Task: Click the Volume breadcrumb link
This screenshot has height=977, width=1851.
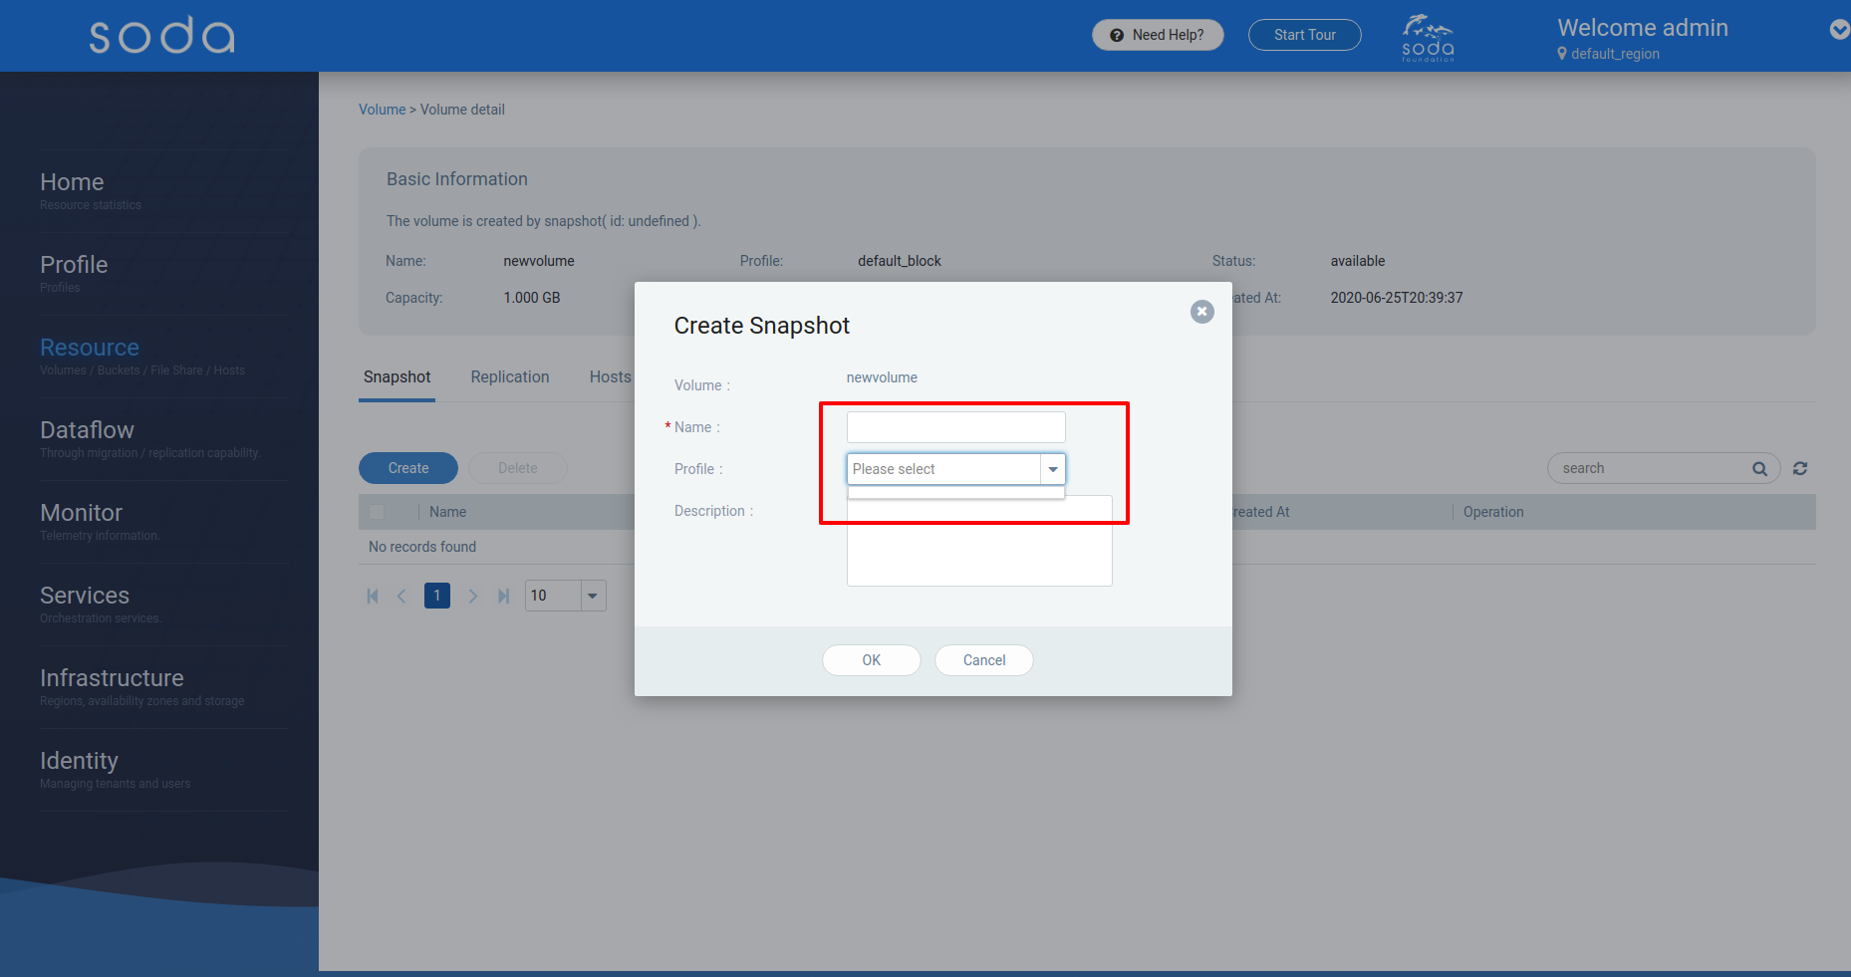Action: coord(382,110)
